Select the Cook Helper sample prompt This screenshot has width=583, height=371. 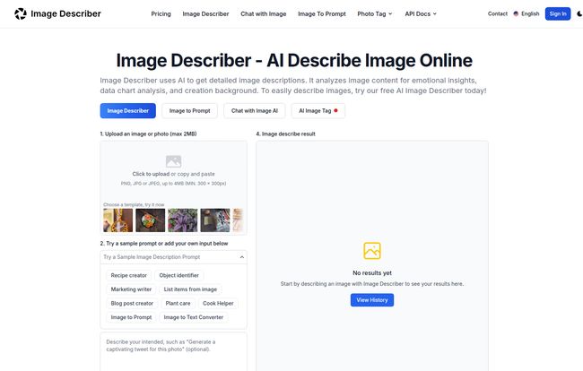coord(218,304)
